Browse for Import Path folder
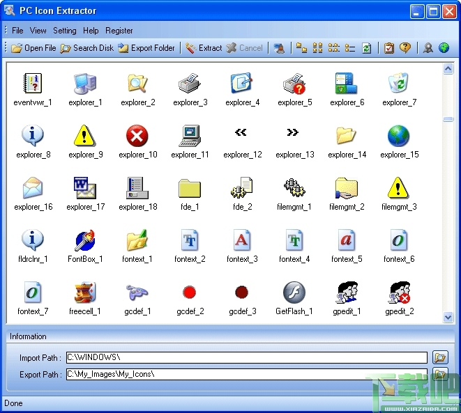The width and height of the screenshot is (461, 413). pos(440,357)
